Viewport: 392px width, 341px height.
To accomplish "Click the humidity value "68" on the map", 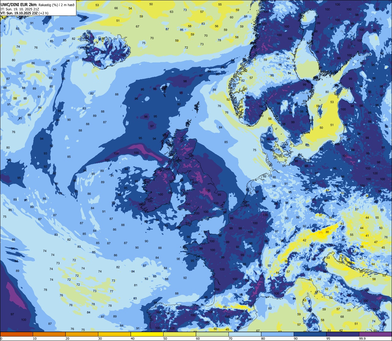I will coord(342,317).
